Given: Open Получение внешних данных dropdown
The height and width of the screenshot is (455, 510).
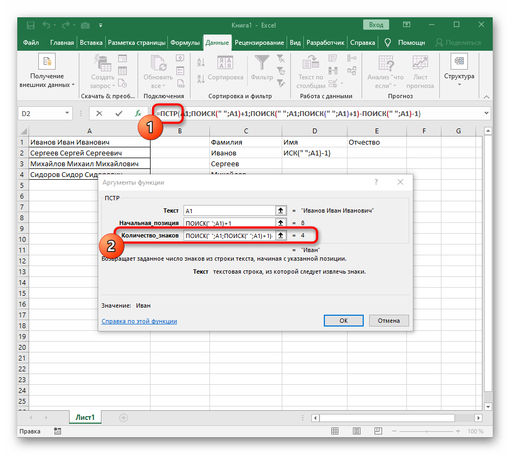Looking at the screenshot, I should coord(47,71).
